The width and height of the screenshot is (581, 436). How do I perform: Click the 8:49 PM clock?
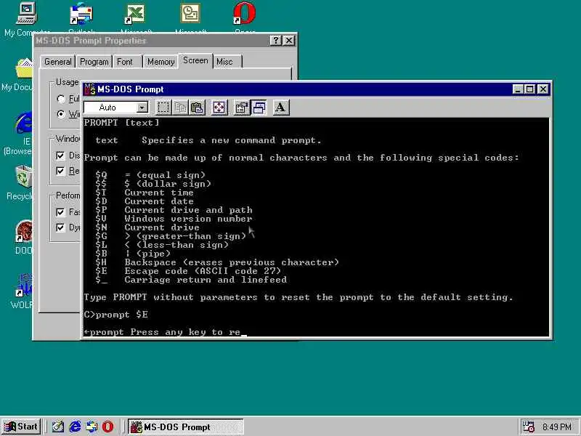[556, 427]
